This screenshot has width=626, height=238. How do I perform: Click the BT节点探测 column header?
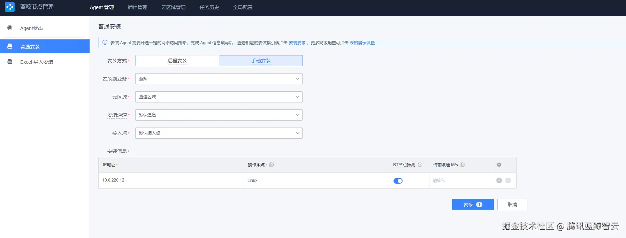point(404,165)
